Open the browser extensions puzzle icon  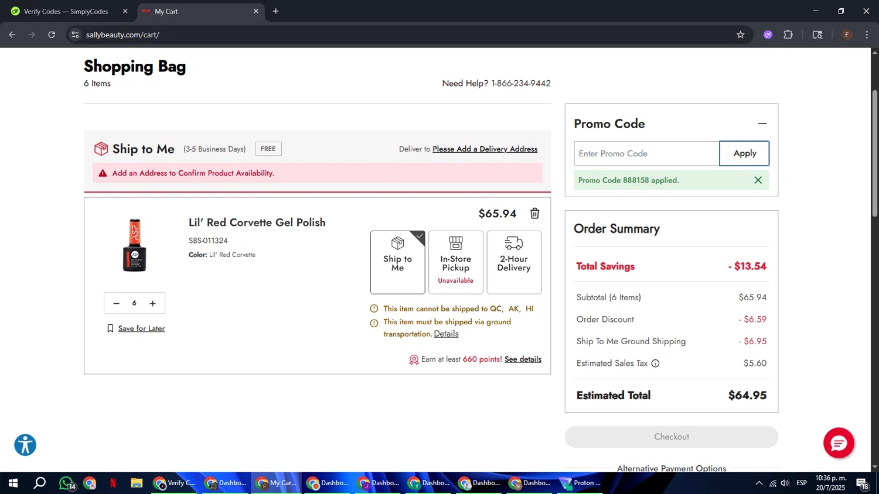(788, 35)
